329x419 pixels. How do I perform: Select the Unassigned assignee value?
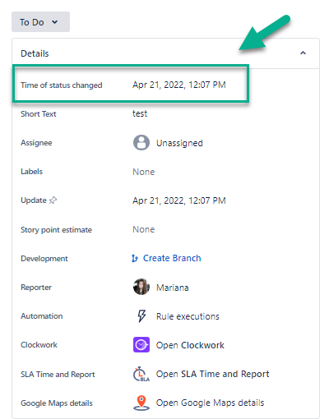179,143
